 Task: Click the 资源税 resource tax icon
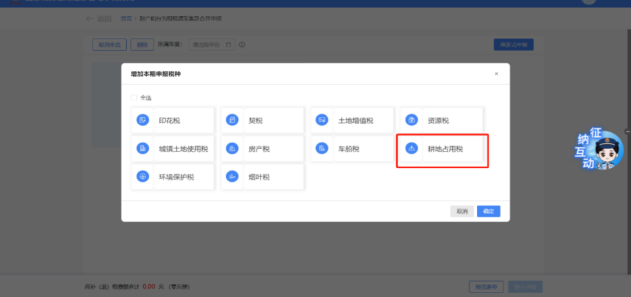point(411,120)
